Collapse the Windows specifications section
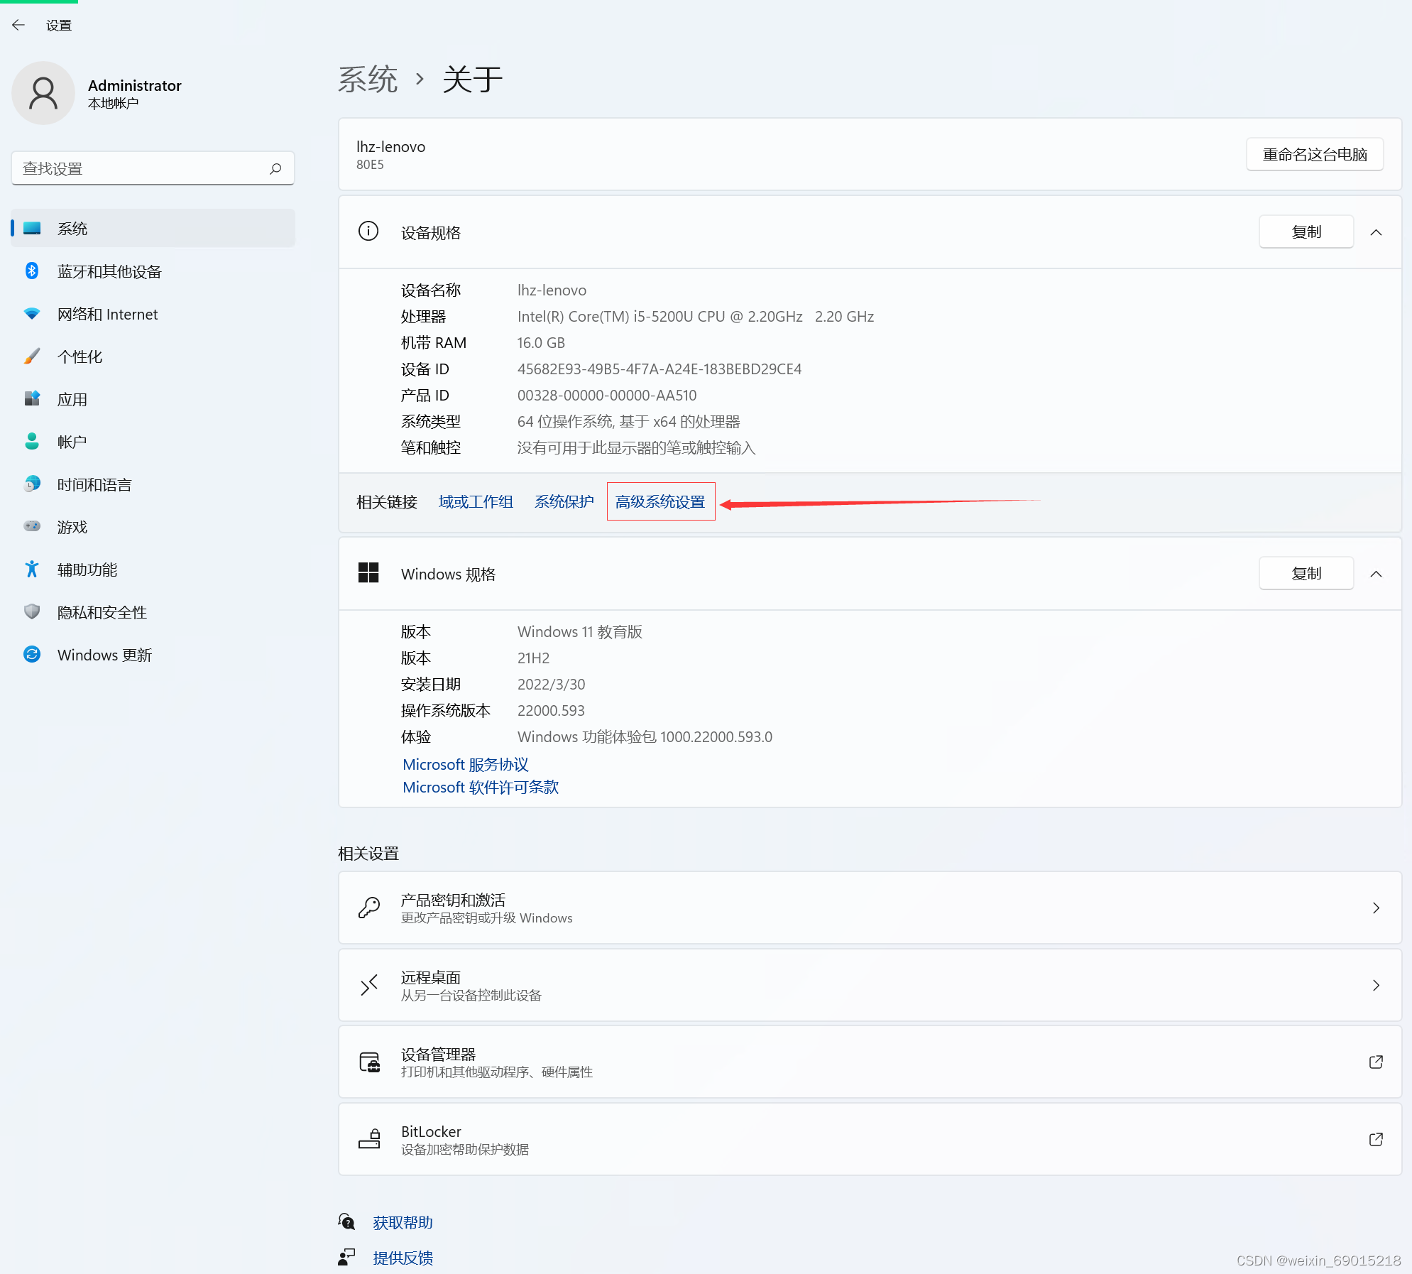Screen dimensions: 1412x1274 (1375, 575)
